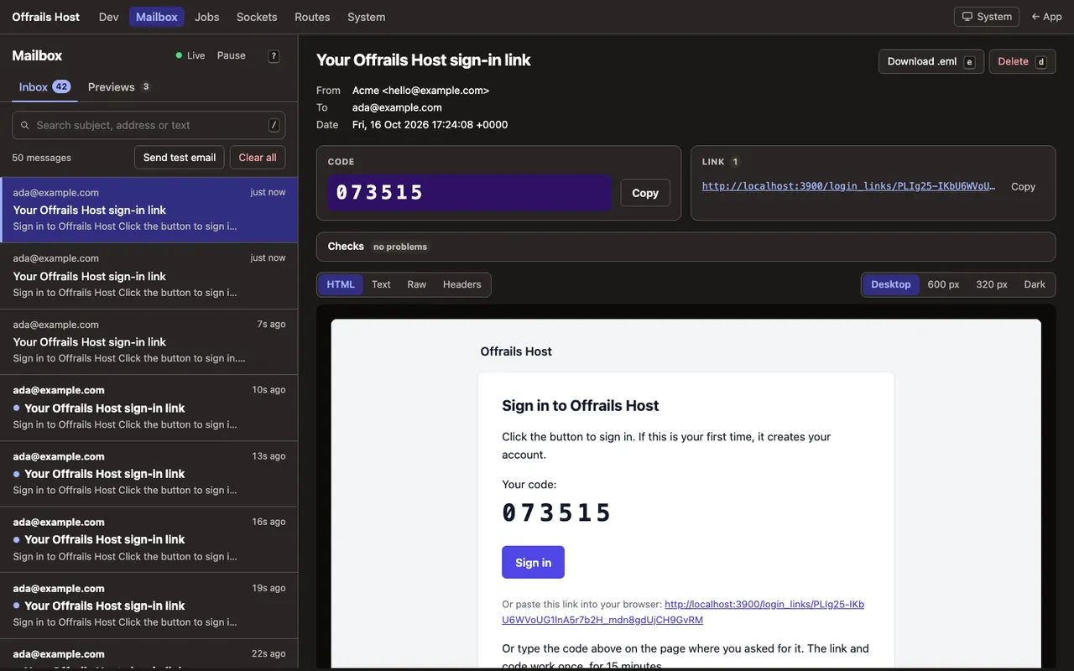This screenshot has height=671, width=1074.
Task: Click the Sign in button in email
Action: point(533,562)
